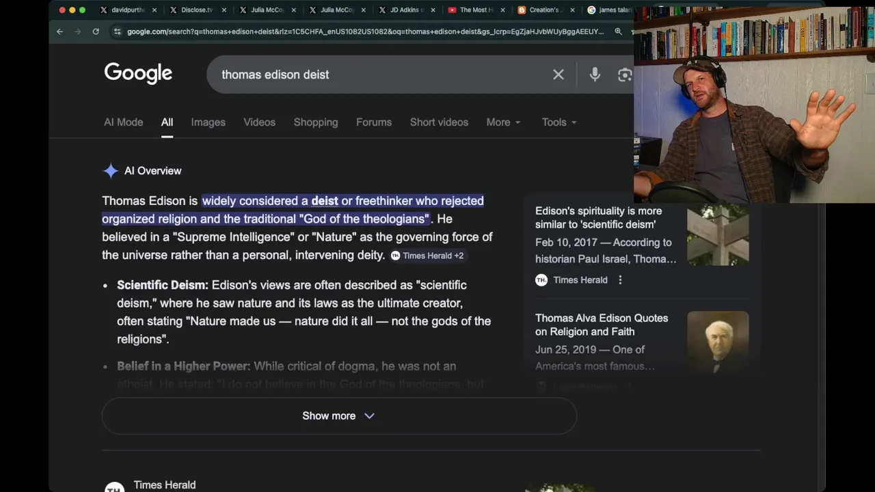
Task: Clear the search box with the X icon
Action: tap(558, 74)
